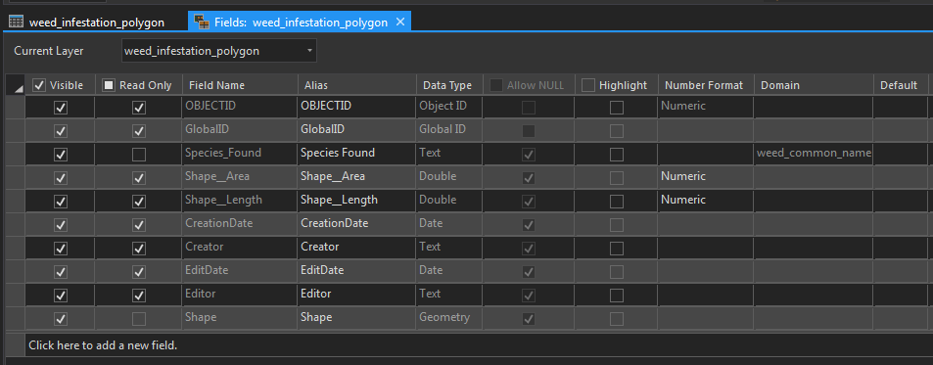Viewport: 933px width, 365px height.
Task: Toggle the Visible header checkbox
Action: click(39, 85)
